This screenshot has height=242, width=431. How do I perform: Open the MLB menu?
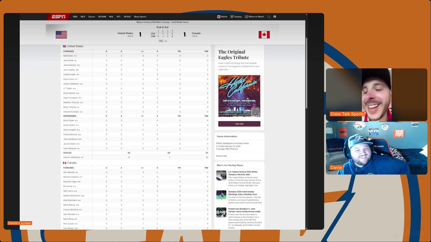[83, 16]
